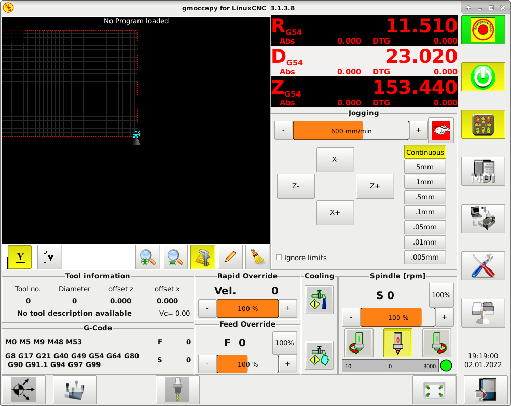Viewport: 511px width, 406px height.
Task: Turn on flood coolant
Action: coord(319,300)
